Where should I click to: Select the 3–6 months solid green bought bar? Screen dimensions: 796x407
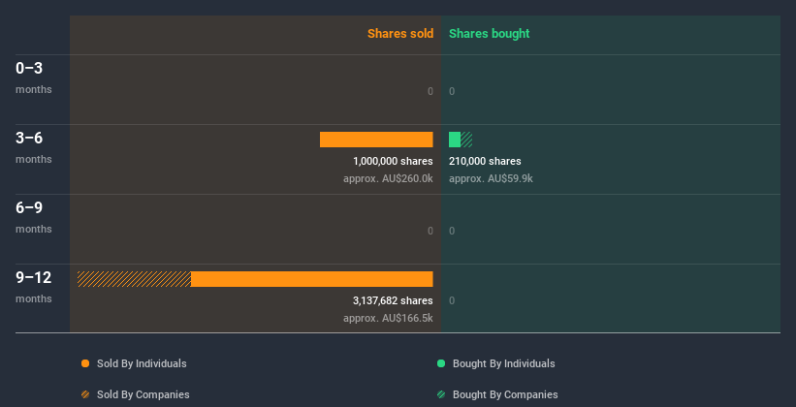(x=455, y=140)
